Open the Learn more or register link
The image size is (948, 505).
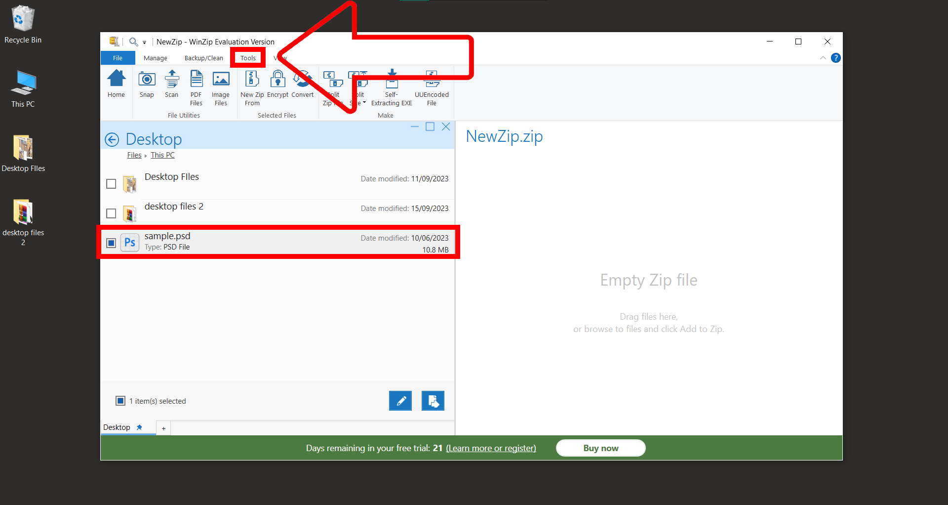(490, 448)
